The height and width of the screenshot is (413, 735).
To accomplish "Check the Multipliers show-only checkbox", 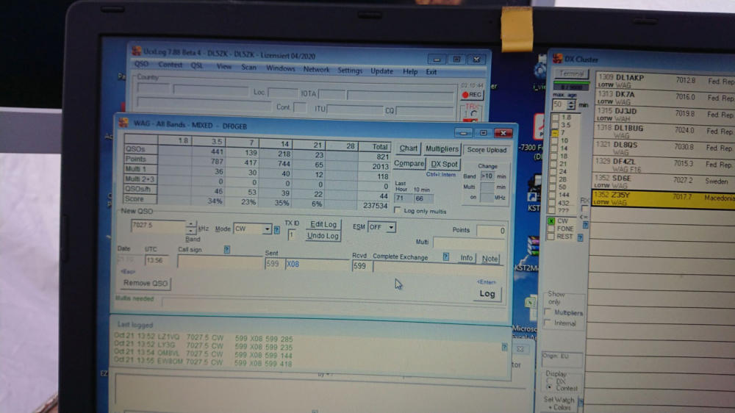I will pos(548,312).
